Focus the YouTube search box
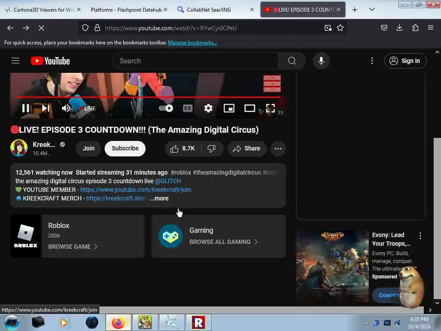 pyautogui.click(x=195, y=61)
